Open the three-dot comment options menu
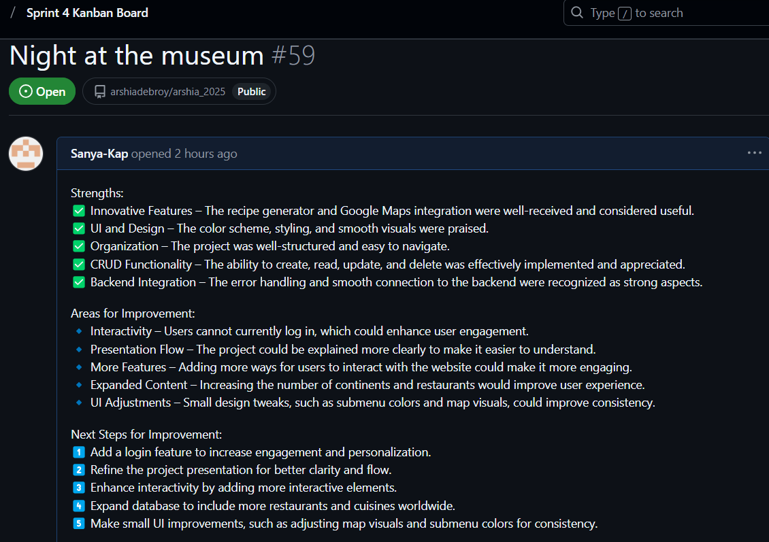The image size is (769, 542). (x=754, y=153)
